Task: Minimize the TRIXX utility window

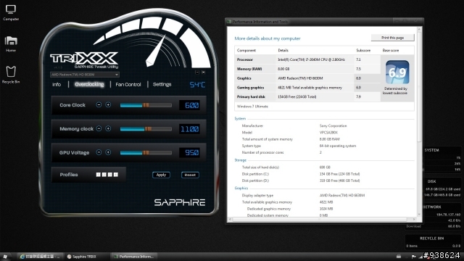Action: [197, 72]
